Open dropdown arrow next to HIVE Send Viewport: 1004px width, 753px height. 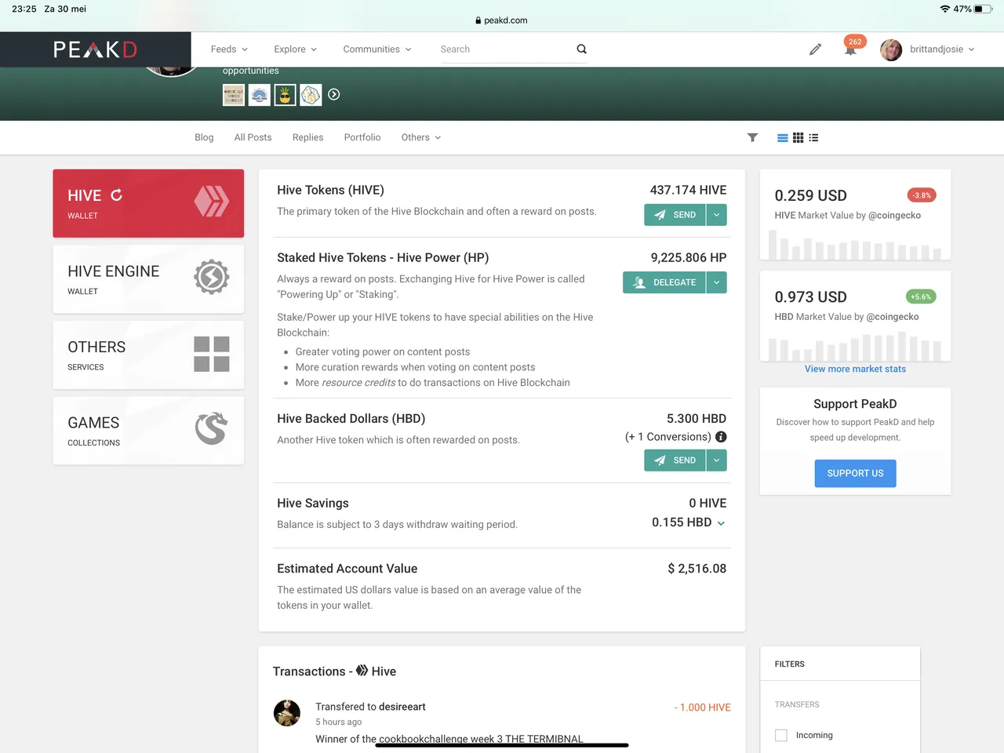point(716,215)
